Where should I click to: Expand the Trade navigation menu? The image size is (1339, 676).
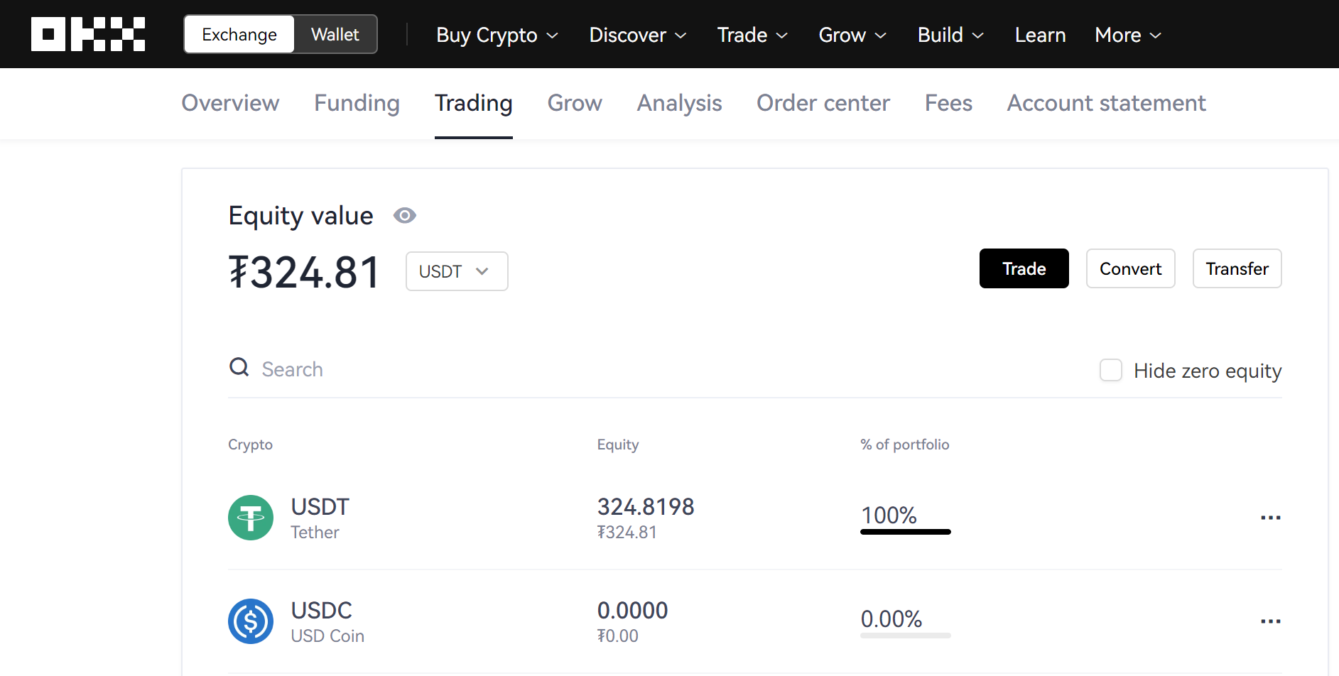click(752, 35)
